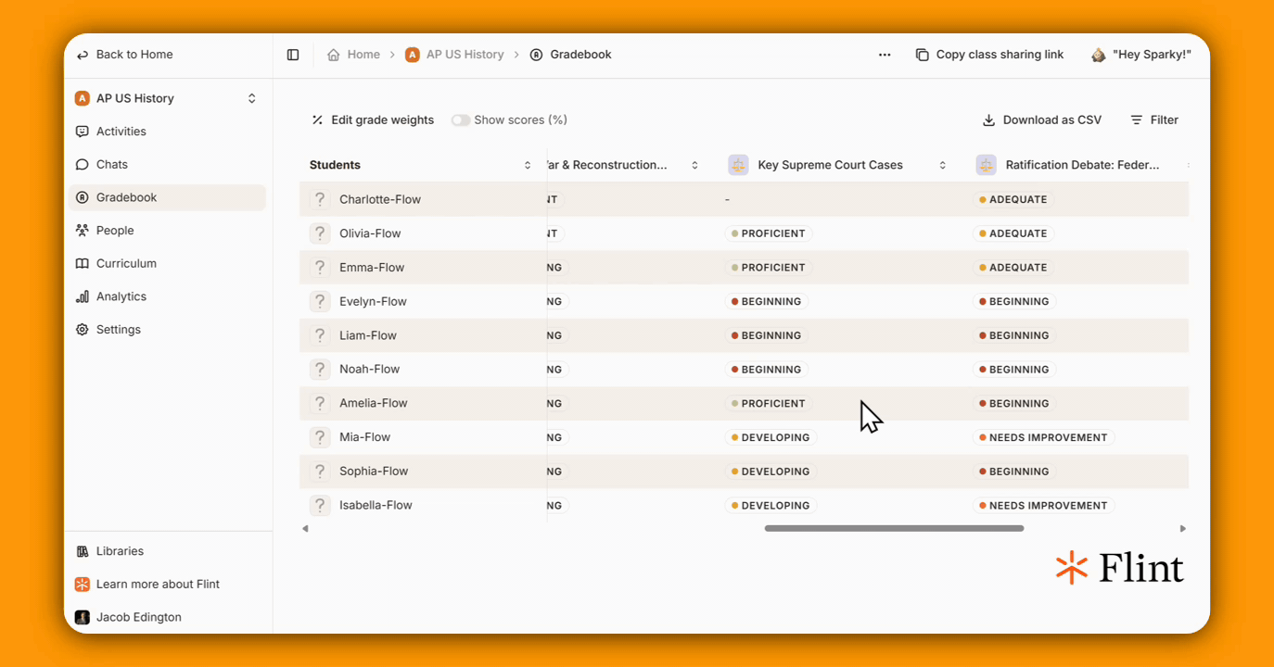1274x667 pixels.
Task: Sort Key Supreme Court Cases column
Action: 943,165
